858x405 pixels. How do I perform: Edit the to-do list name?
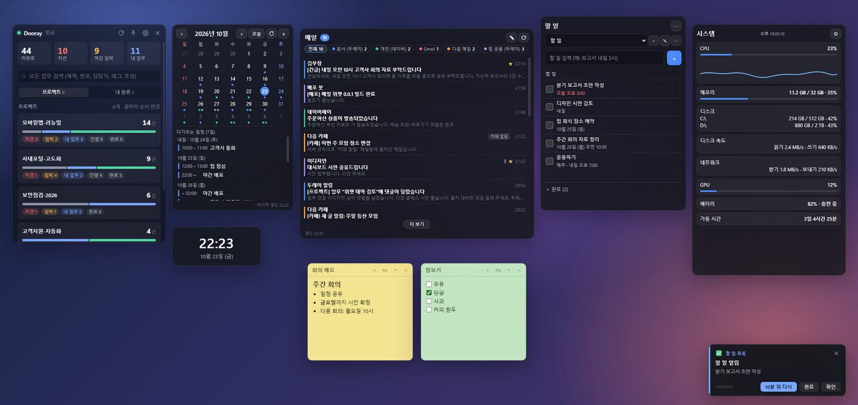pyautogui.click(x=665, y=41)
